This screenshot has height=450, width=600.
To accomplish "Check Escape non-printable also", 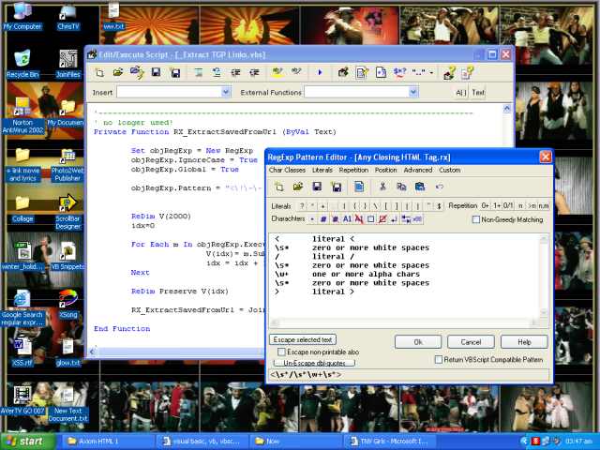I will (281, 352).
